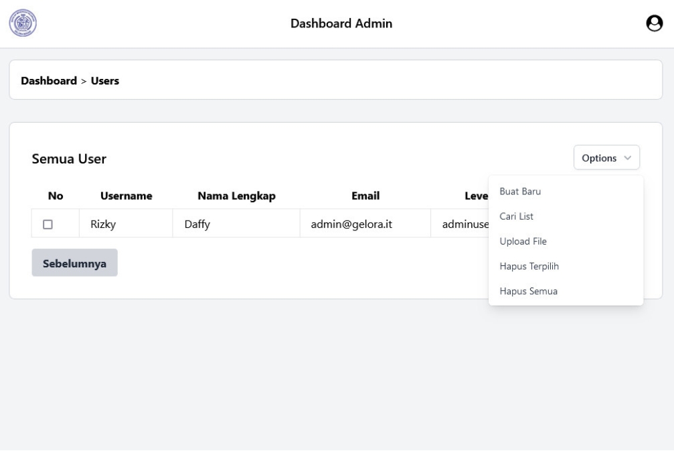Go to Dashboard breadcrumb link
Viewport: 674px width, 457px height.
[x=49, y=80]
